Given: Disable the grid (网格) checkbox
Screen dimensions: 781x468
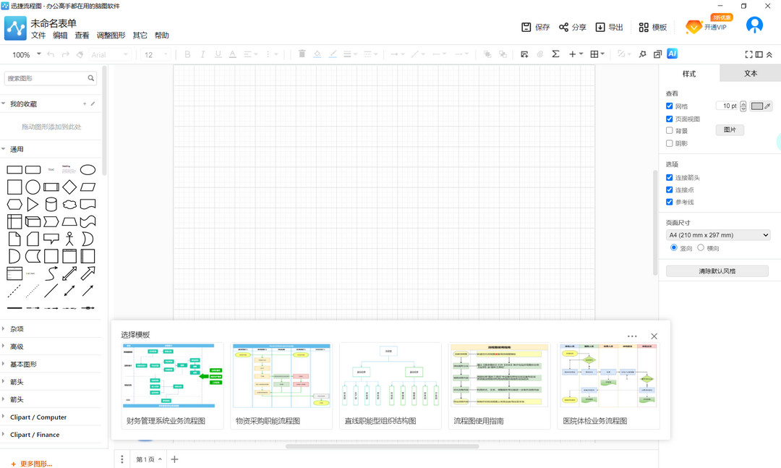Looking at the screenshot, I should tap(670, 106).
